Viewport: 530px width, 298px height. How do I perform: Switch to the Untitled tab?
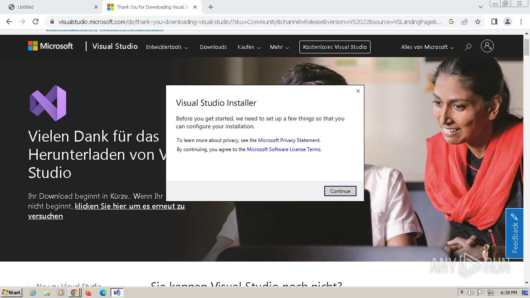[52, 7]
